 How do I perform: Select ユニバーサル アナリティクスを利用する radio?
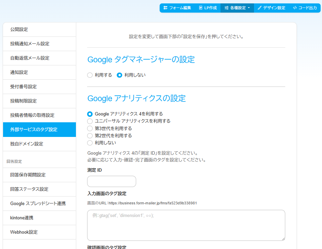coord(90,121)
